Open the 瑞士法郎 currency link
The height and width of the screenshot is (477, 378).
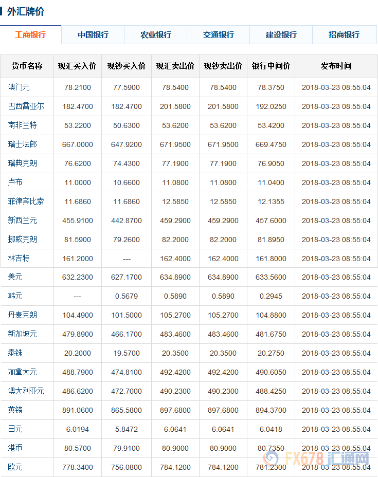[22, 144]
